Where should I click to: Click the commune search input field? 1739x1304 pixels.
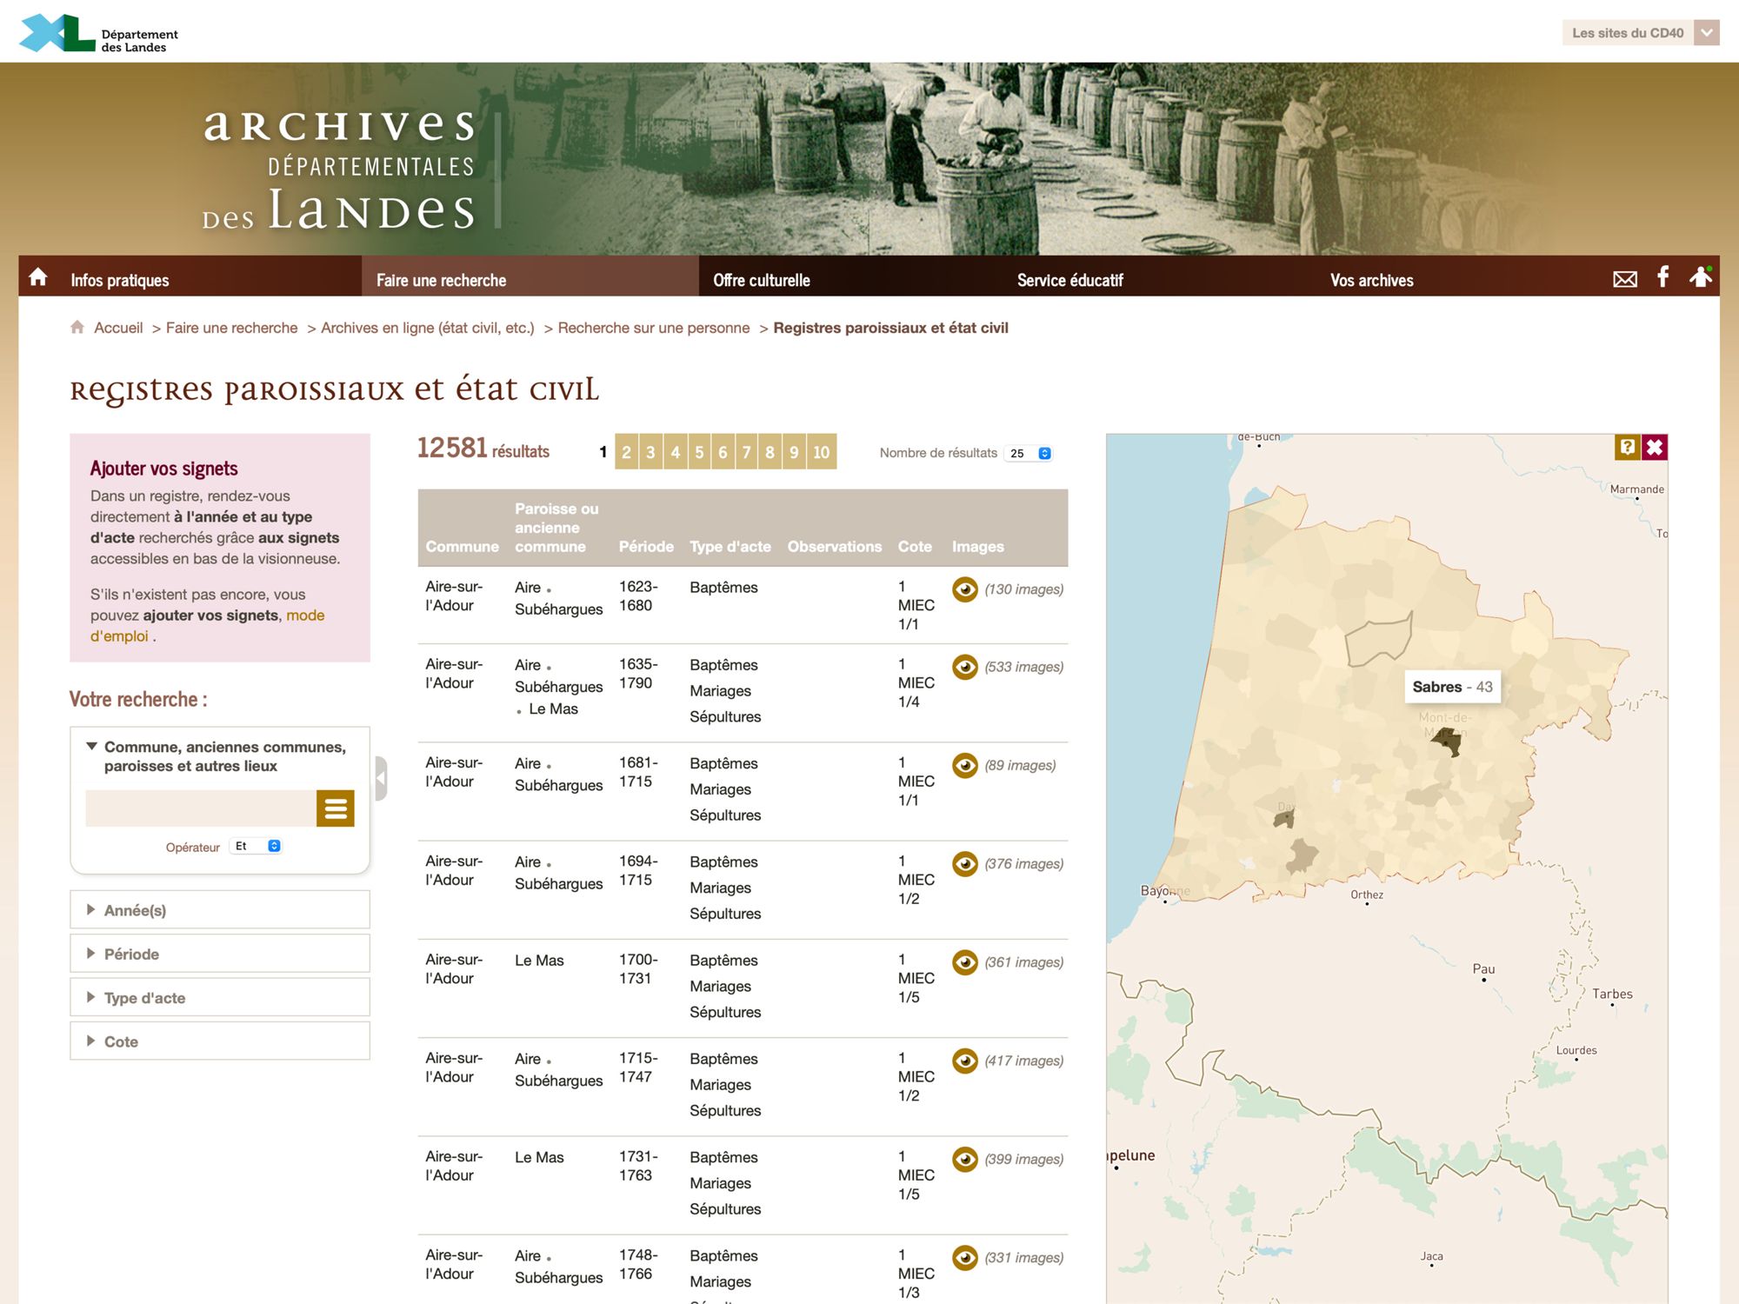coord(200,808)
